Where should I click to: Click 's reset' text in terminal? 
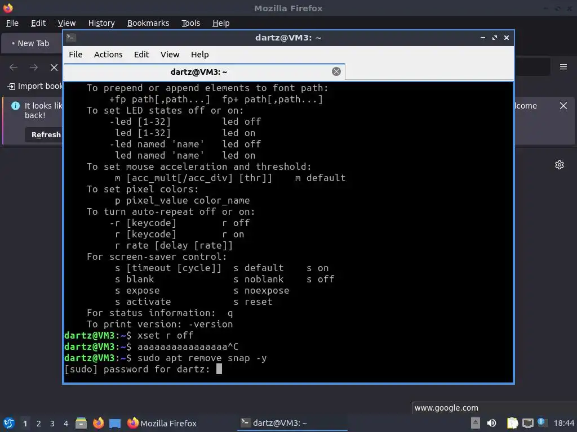pyautogui.click(x=253, y=302)
